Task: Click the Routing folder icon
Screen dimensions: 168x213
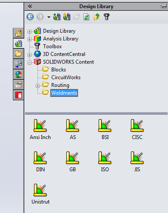Action: [46, 84]
